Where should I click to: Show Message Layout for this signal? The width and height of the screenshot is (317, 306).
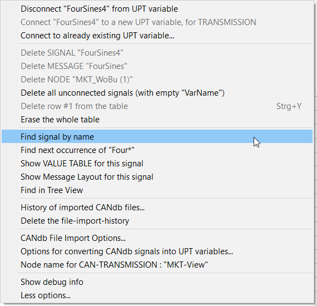point(157,177)
